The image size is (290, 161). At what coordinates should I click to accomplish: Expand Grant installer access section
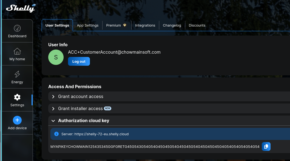pyautogui.click(x=80, y=109)
